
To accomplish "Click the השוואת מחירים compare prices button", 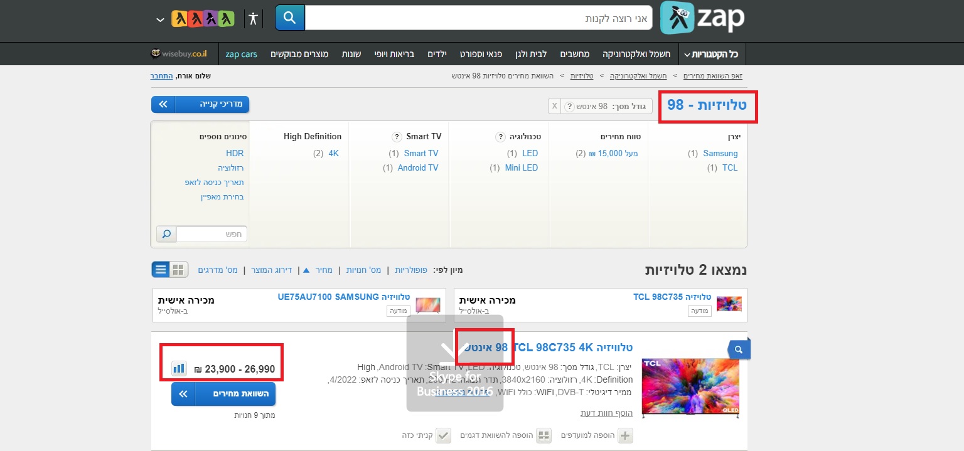I will (x=223, y=394).
